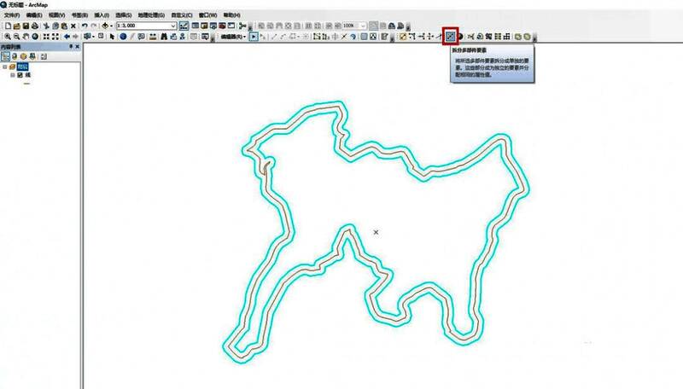Toggle visibility checkbox of the 线 layer

(x=20, y=75)
